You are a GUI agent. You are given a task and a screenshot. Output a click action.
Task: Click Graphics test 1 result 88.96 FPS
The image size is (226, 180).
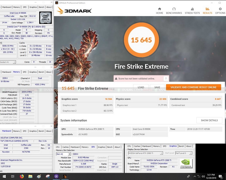tap(108, 105)
